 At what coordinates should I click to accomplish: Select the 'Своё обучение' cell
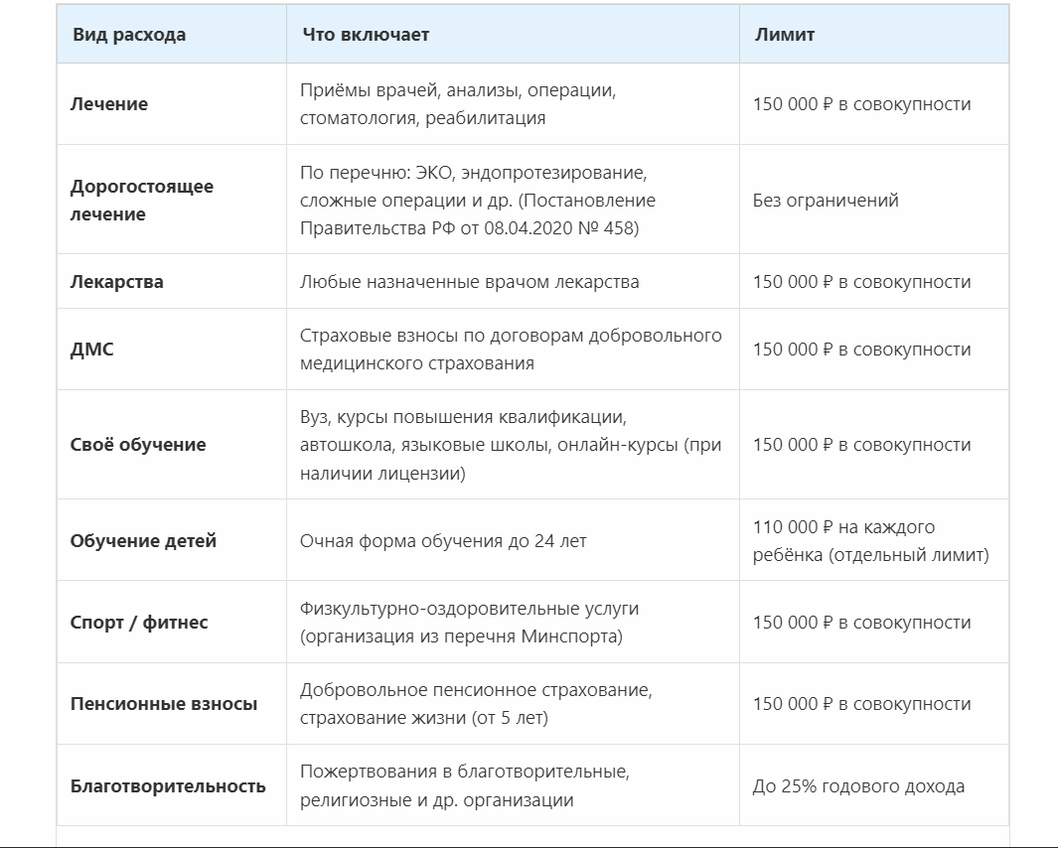[x=138, y=445]
